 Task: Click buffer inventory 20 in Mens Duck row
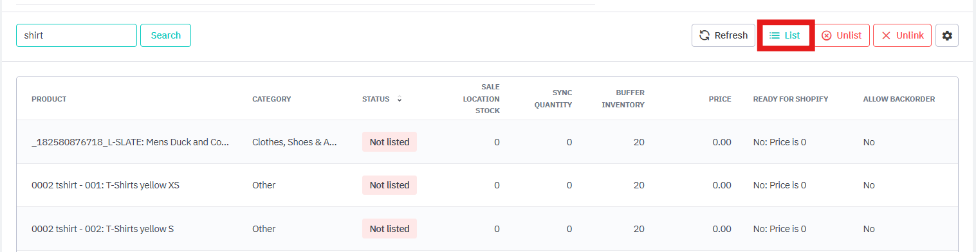pos(639,142)
